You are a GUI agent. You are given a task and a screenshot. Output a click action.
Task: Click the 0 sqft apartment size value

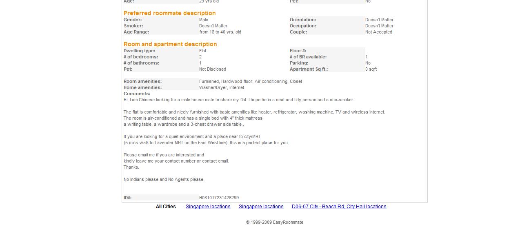point(371,69)
